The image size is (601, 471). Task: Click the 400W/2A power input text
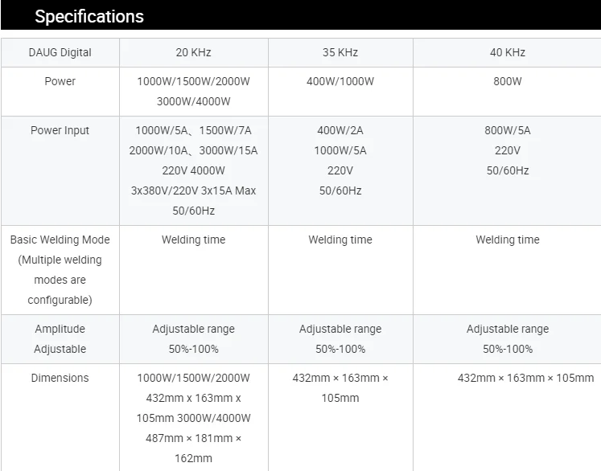point(340,130)
